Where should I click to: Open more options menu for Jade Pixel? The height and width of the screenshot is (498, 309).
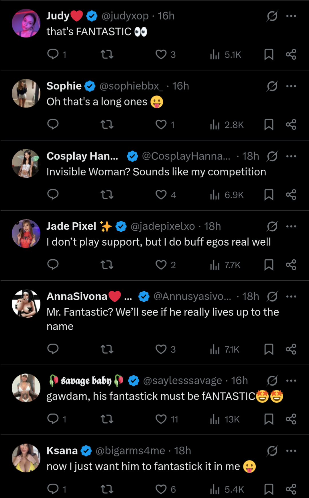pyautogui.click(x=291, y=226)
